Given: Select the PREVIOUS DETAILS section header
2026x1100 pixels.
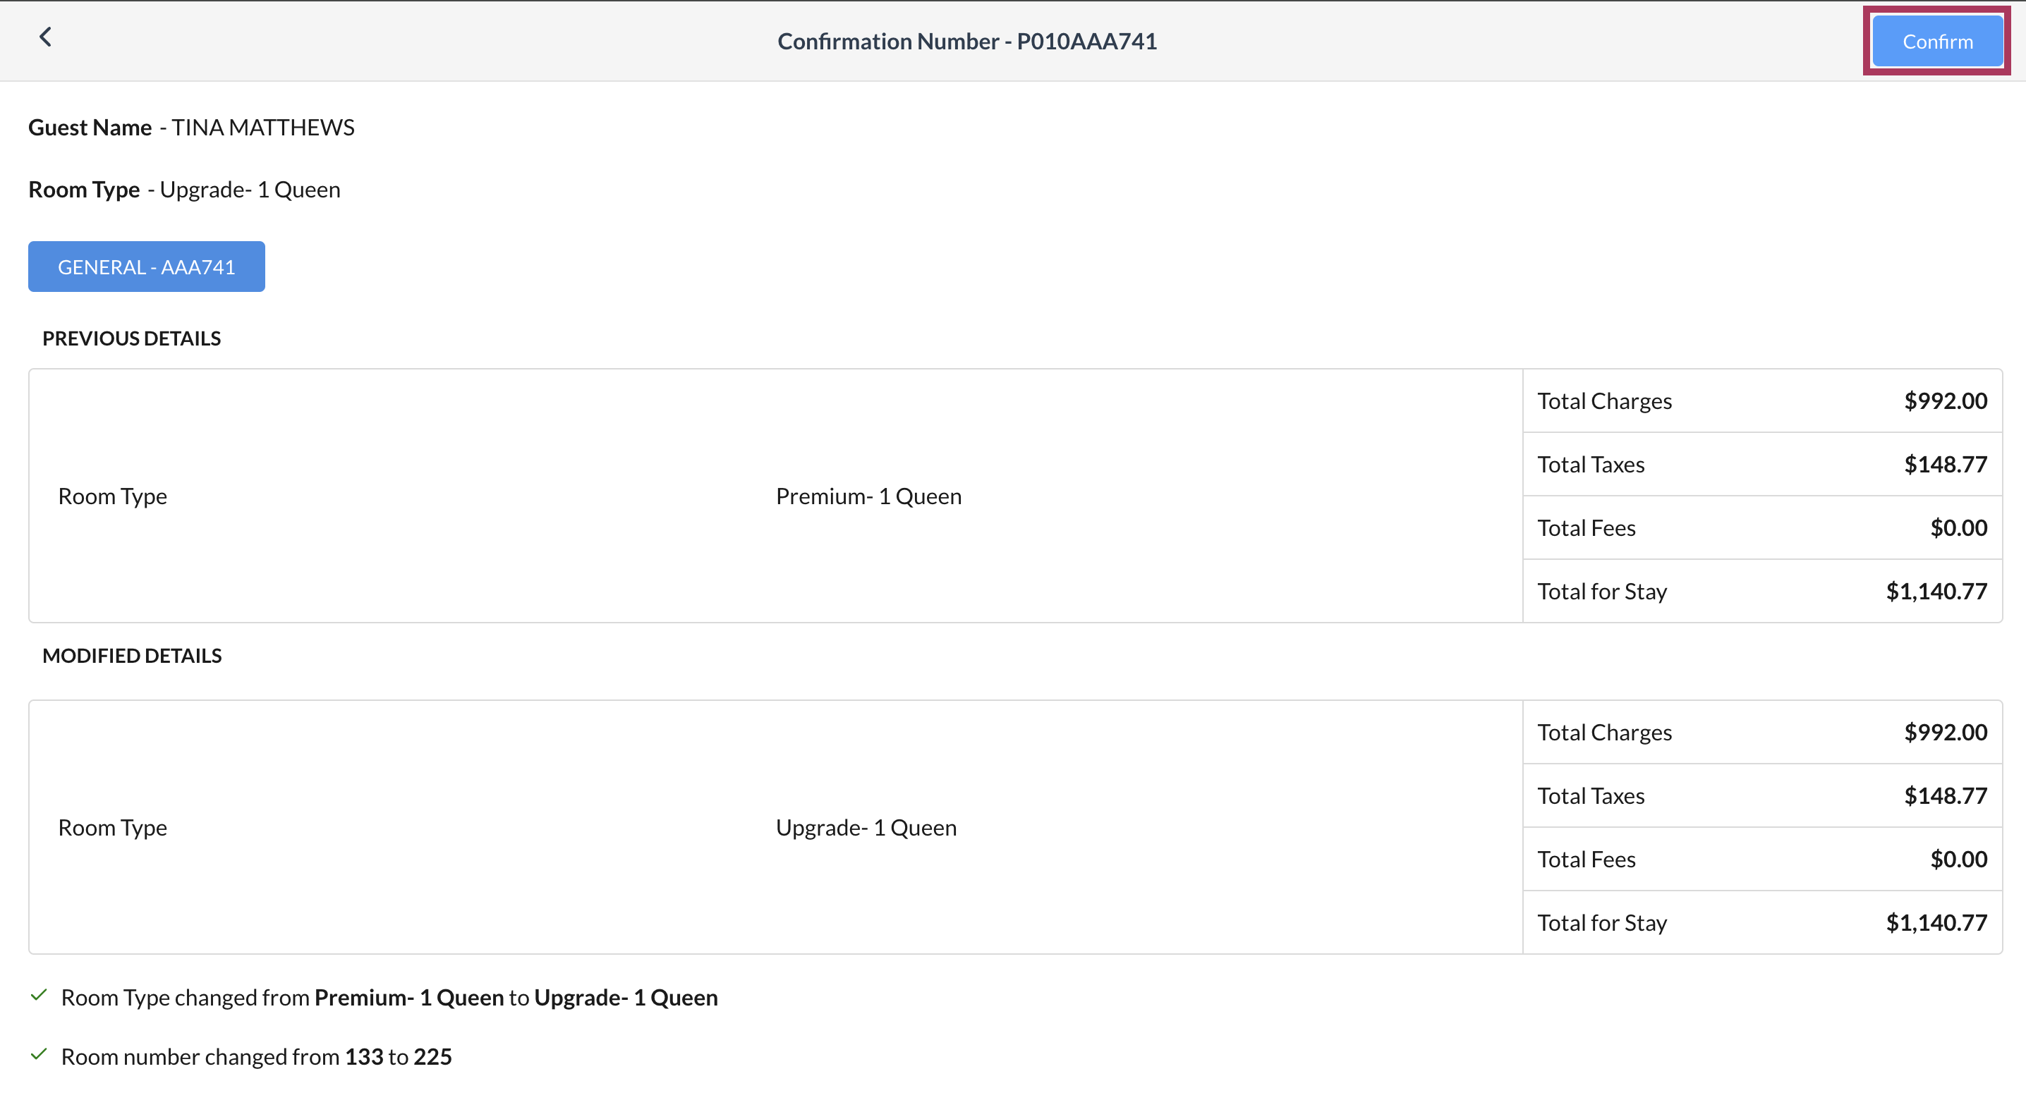Looking at the screenshot, I should tap(131, 338).
